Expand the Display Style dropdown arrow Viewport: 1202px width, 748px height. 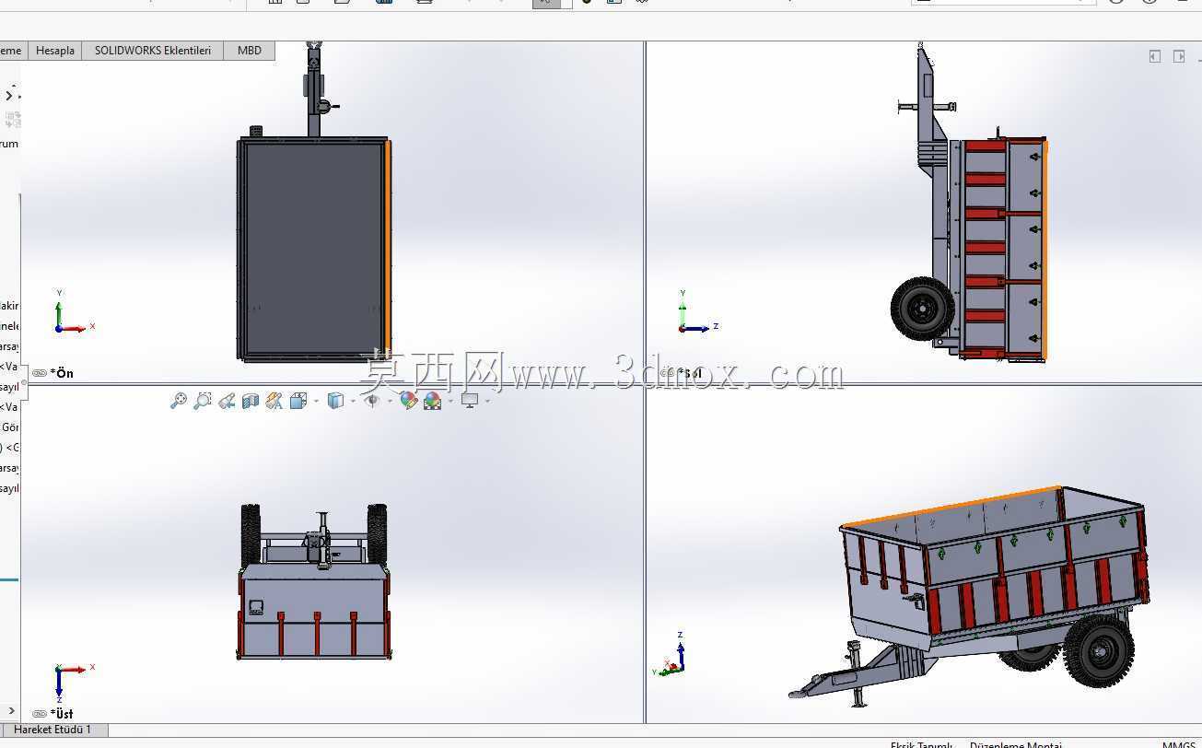click(x=354, y=402)
